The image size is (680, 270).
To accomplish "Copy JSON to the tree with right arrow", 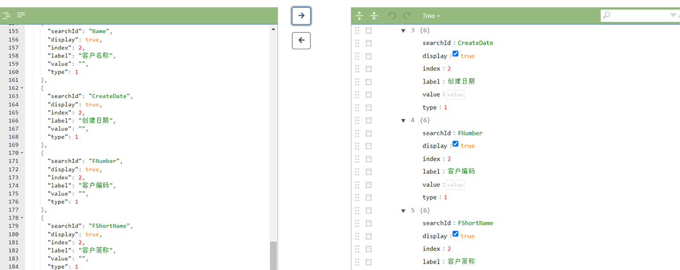I will [x=301, y=16].
